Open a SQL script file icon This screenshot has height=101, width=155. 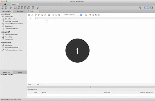(6, 7)
